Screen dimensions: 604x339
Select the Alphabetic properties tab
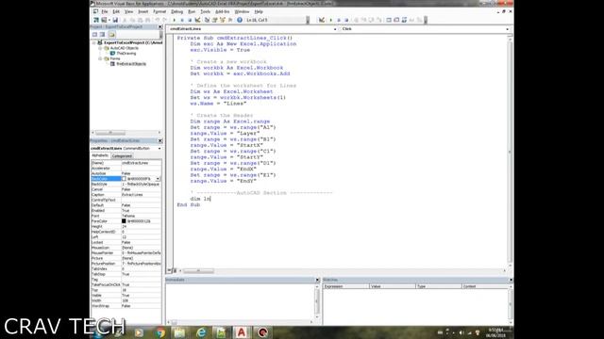(x=100, y=155)
